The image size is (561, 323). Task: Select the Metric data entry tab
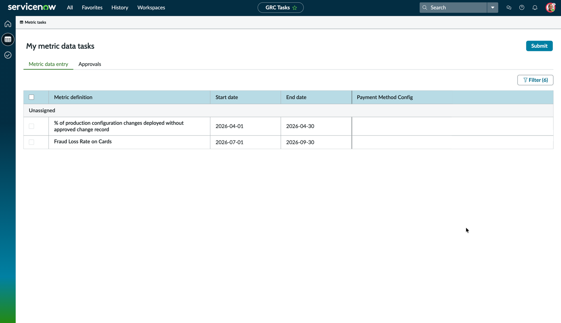point(48,64)
